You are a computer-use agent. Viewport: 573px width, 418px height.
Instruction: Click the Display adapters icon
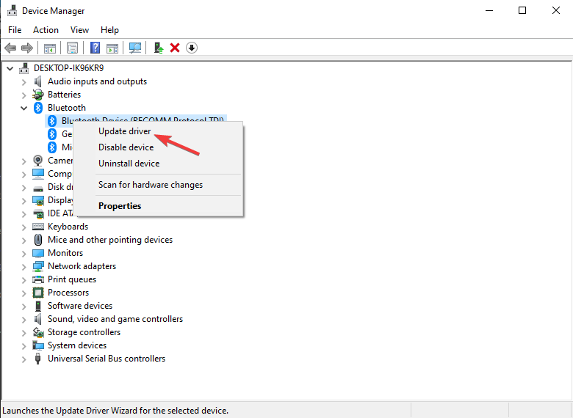pos(38,200)
